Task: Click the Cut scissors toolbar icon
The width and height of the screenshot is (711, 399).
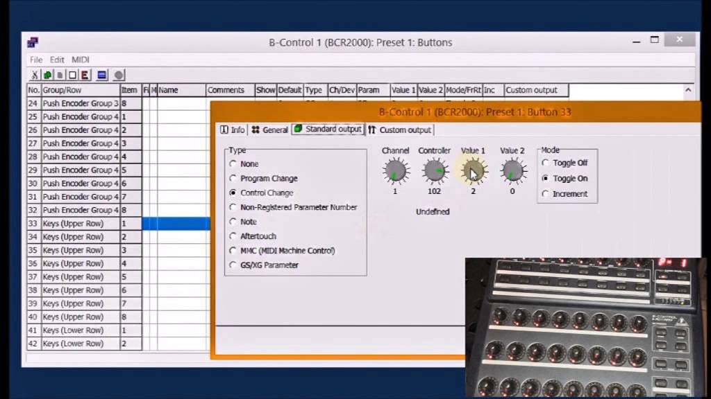Action: tap(35, 75)
